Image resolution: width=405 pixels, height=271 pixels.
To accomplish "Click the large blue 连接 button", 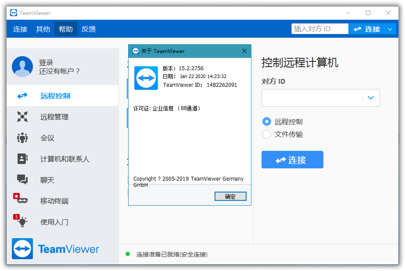I will pos(292,160).
